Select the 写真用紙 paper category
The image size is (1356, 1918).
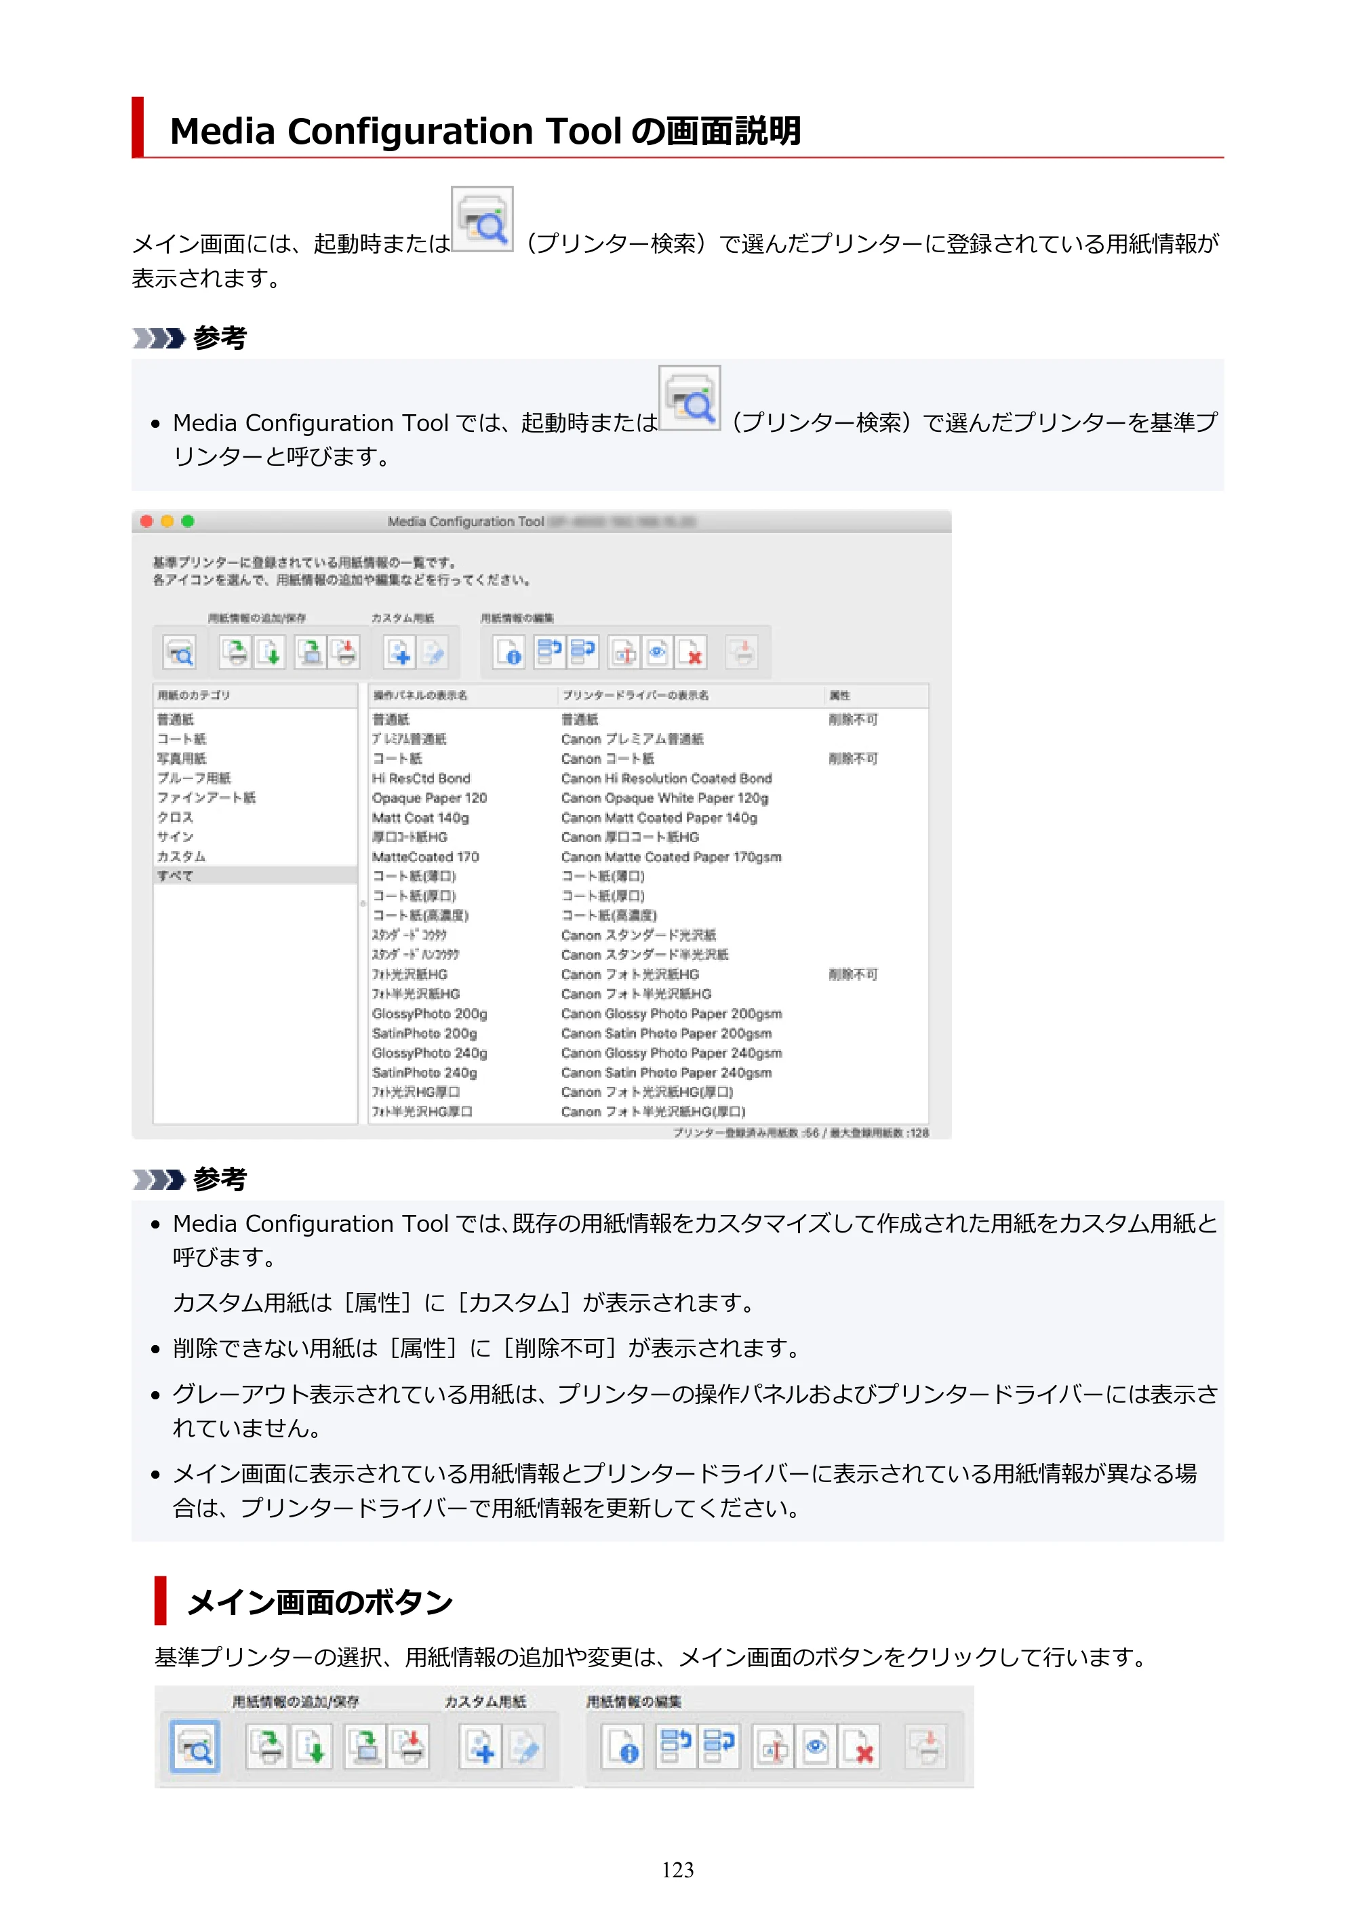[x=256, y=758]
